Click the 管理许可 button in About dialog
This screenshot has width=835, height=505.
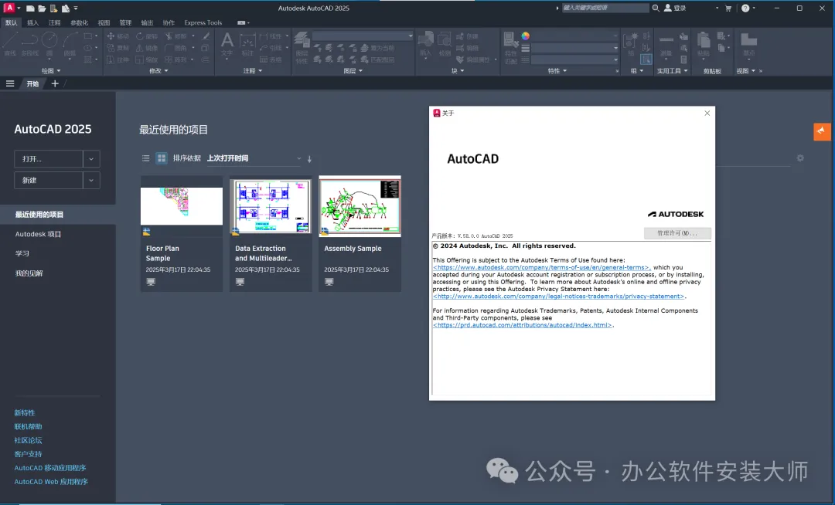click(677, 233)
